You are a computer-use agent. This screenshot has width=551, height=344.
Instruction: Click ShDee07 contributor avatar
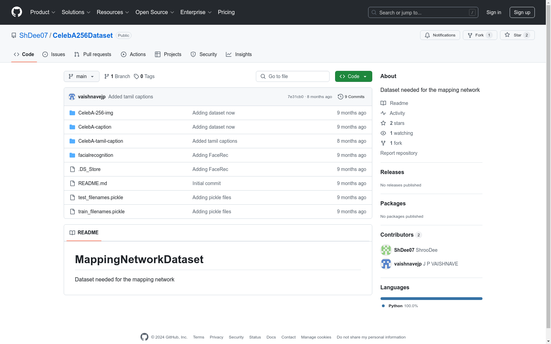386,250
